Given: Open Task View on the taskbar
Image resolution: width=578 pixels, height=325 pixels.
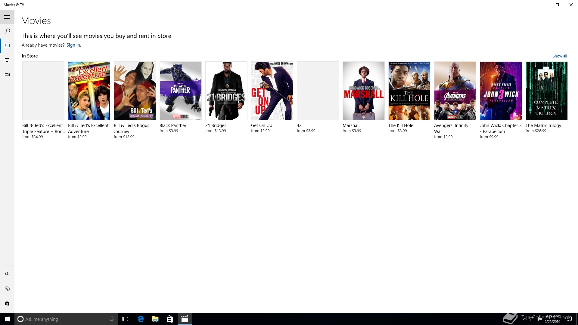Looking at the screenshot, I should pos(125,319).
